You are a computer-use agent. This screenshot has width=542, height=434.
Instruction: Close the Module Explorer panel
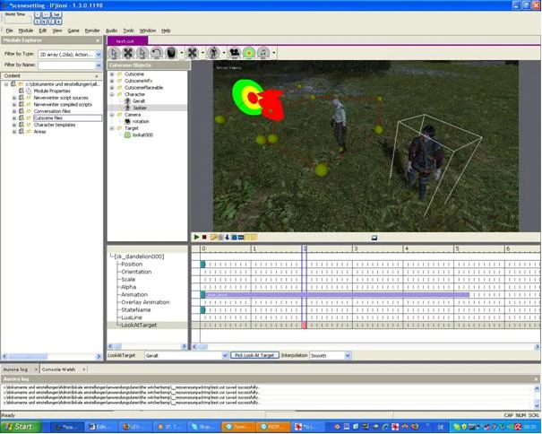[98, 40]
